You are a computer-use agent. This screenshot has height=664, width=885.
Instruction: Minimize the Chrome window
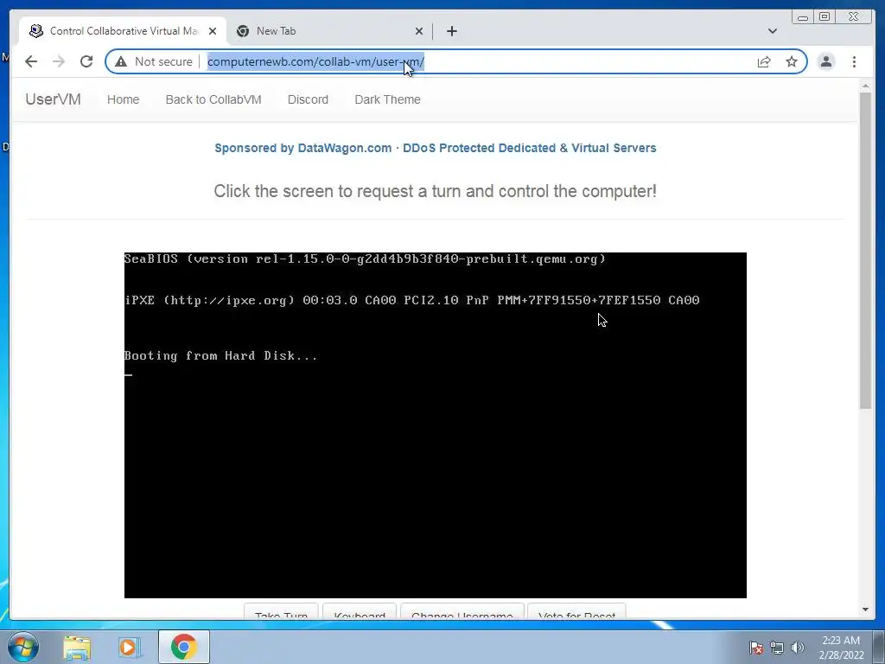pyautogui.click(x=803, y=17)
